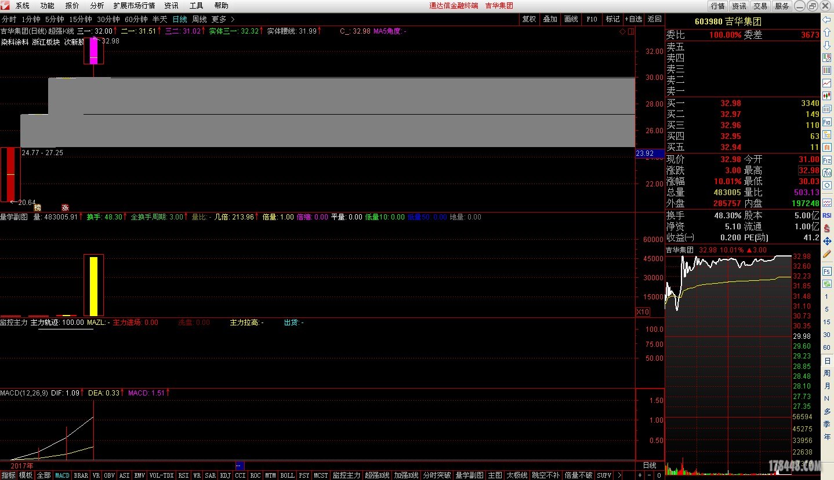This screenshot has width=834, height=480.
Task: Open the 系统 menu
Action: click(23, 5)
